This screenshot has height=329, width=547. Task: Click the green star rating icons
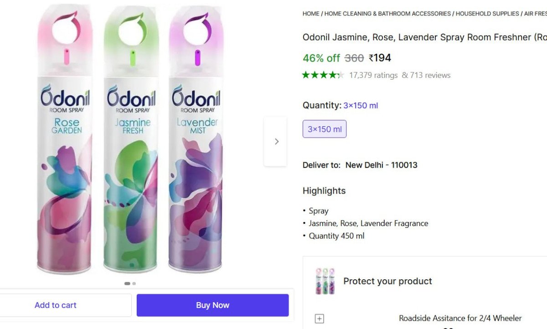[323, 75]
